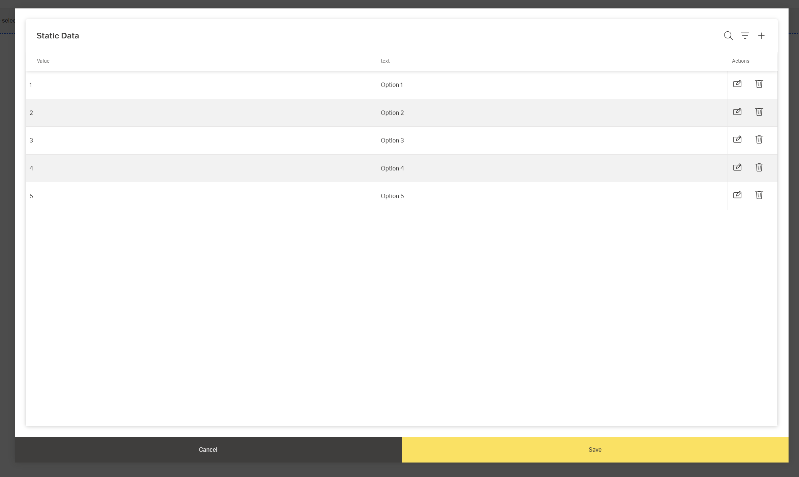Edit the Option 2 row
The width and height of the screenshot is (799, 477).
pyautogui.click(x=737, y=112)
